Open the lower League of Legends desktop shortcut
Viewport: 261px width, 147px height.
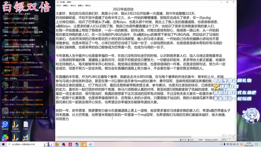point(15,138)
